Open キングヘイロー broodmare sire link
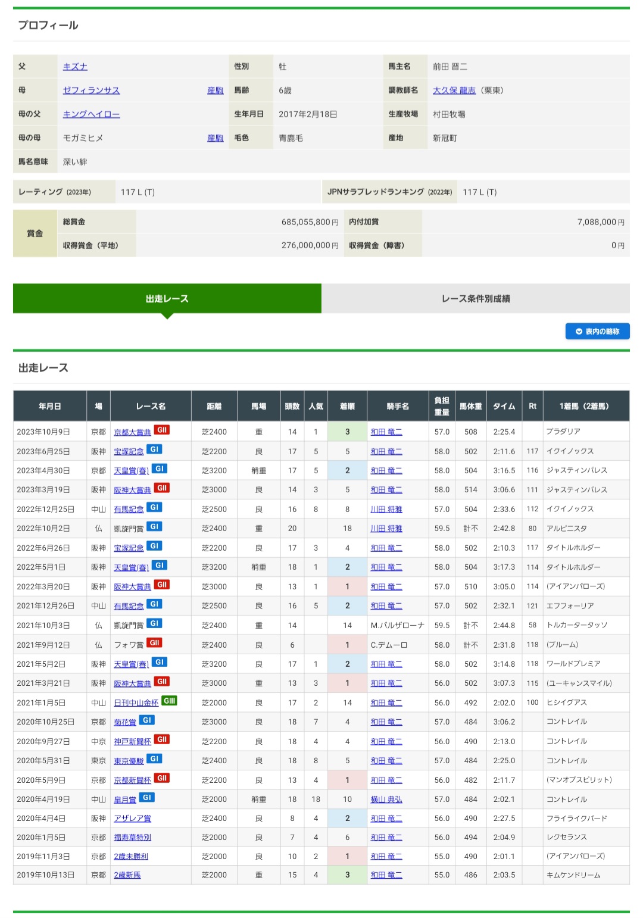This screenshot has width=643, height=918. pyautogui.click(x=91, y=114)
